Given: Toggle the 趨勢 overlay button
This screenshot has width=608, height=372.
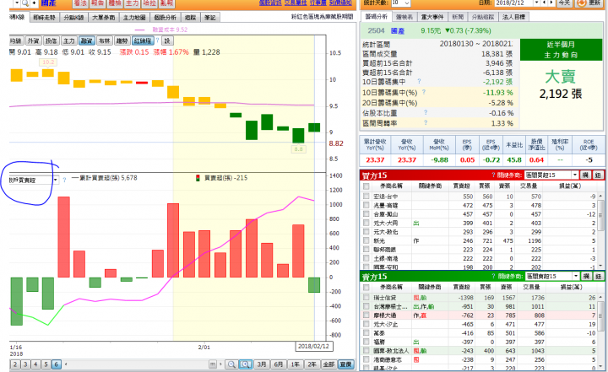Looking at the screenshot, I should [122, 40].
